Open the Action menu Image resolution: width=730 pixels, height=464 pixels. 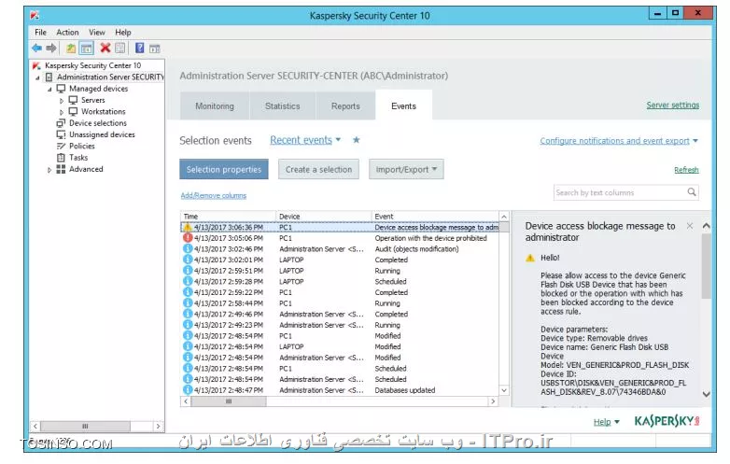point(67,32)
